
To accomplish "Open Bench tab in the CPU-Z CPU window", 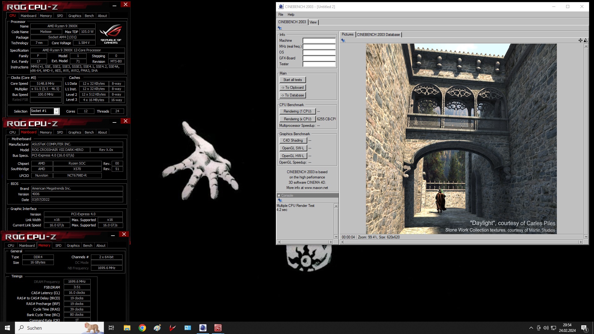I will [x=89, y=16].
